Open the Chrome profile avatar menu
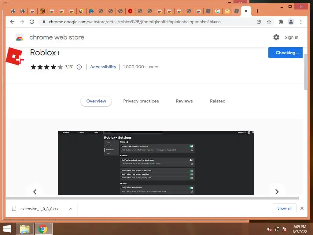313x235 pixels. click(x=291, y=22)
